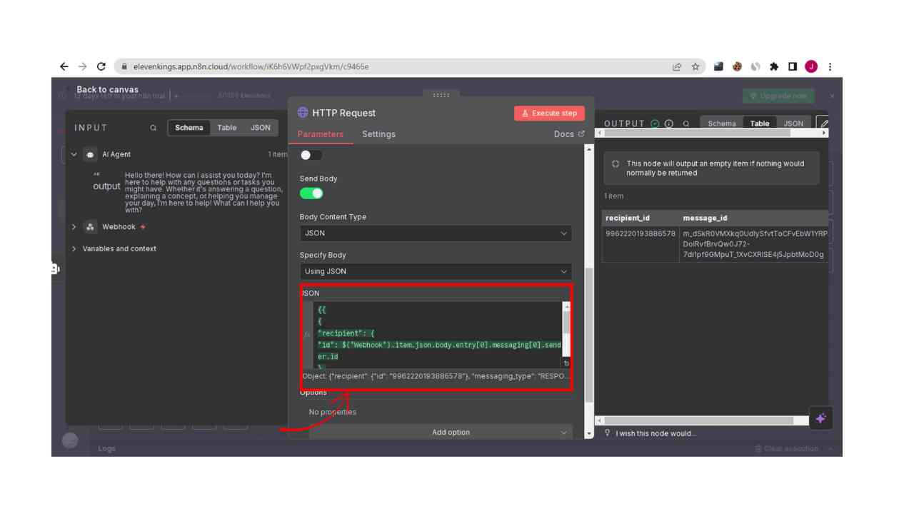This screenshot has height=514, width=914.
Task: Bookmark page with the star icon
Action: [695, 66]
